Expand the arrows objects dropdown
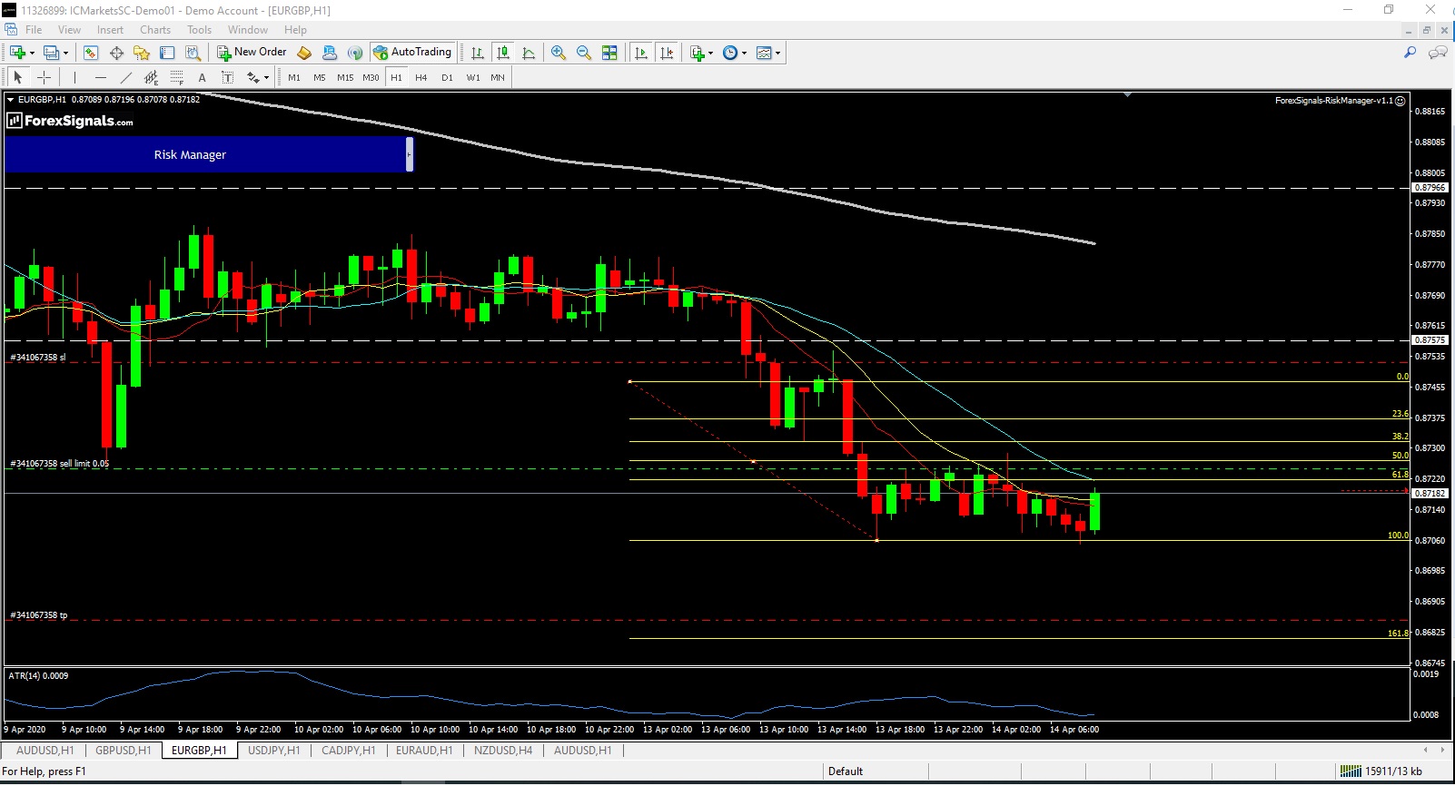 [x=266, y=77]
